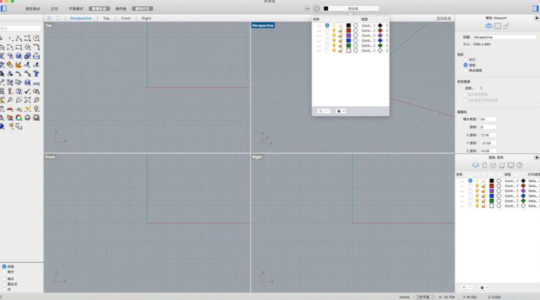Click the 锁定格点 (grid snap) button

pos(34,9)
